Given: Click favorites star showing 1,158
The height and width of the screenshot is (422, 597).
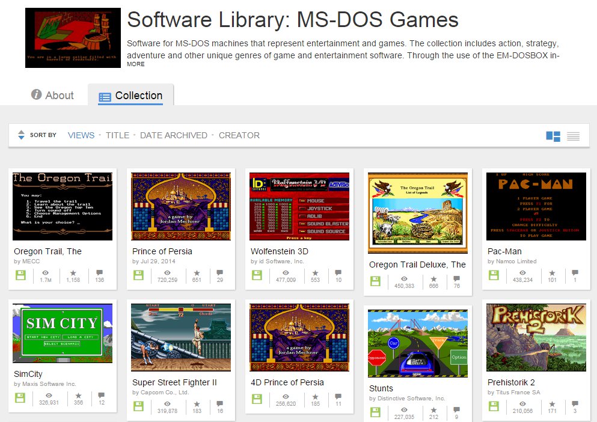Looking at the screenshot, I should (73, 273).
